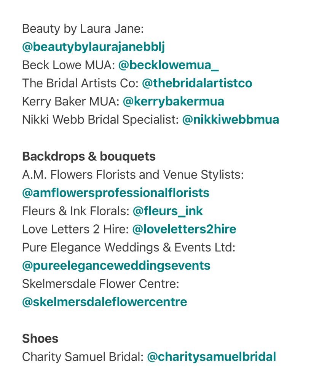Open @skelmersdaleflowercentre profile link
Screen dimensions: 311x390
tap(104, 302)
